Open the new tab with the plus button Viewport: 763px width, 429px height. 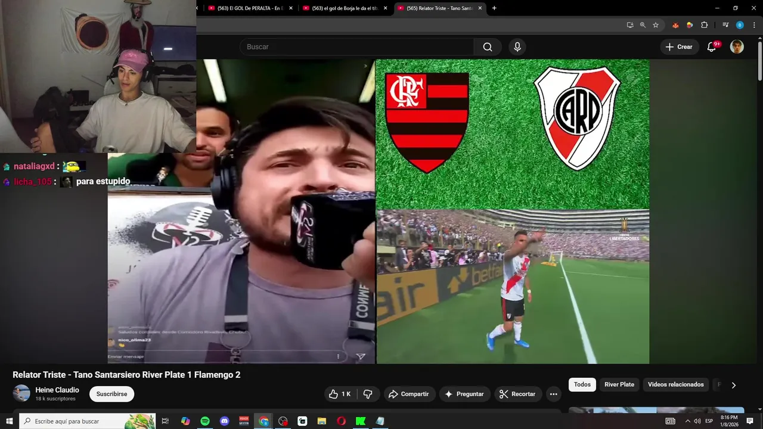494,8
